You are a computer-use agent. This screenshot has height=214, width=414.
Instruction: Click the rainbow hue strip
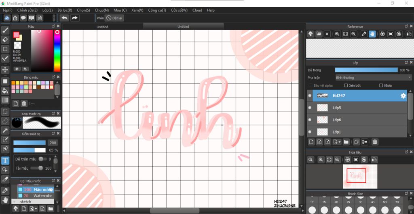click(x=57, y=50)
